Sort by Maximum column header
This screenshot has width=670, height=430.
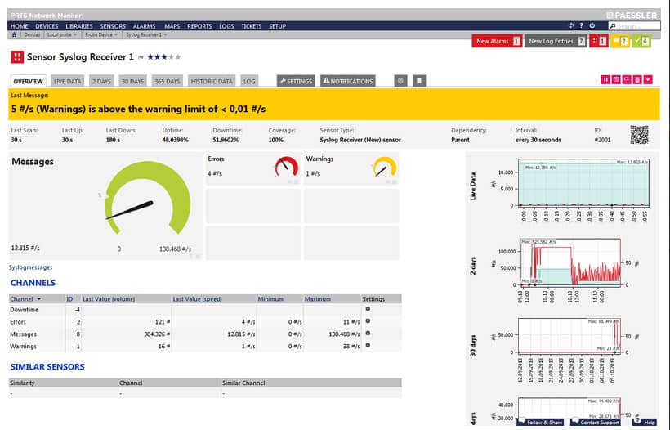click(x=318, y=299)
